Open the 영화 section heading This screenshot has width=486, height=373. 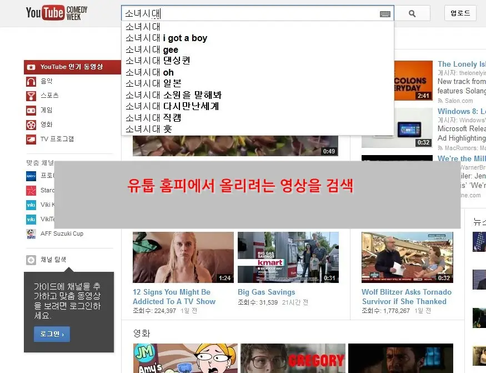pos(142,334)
